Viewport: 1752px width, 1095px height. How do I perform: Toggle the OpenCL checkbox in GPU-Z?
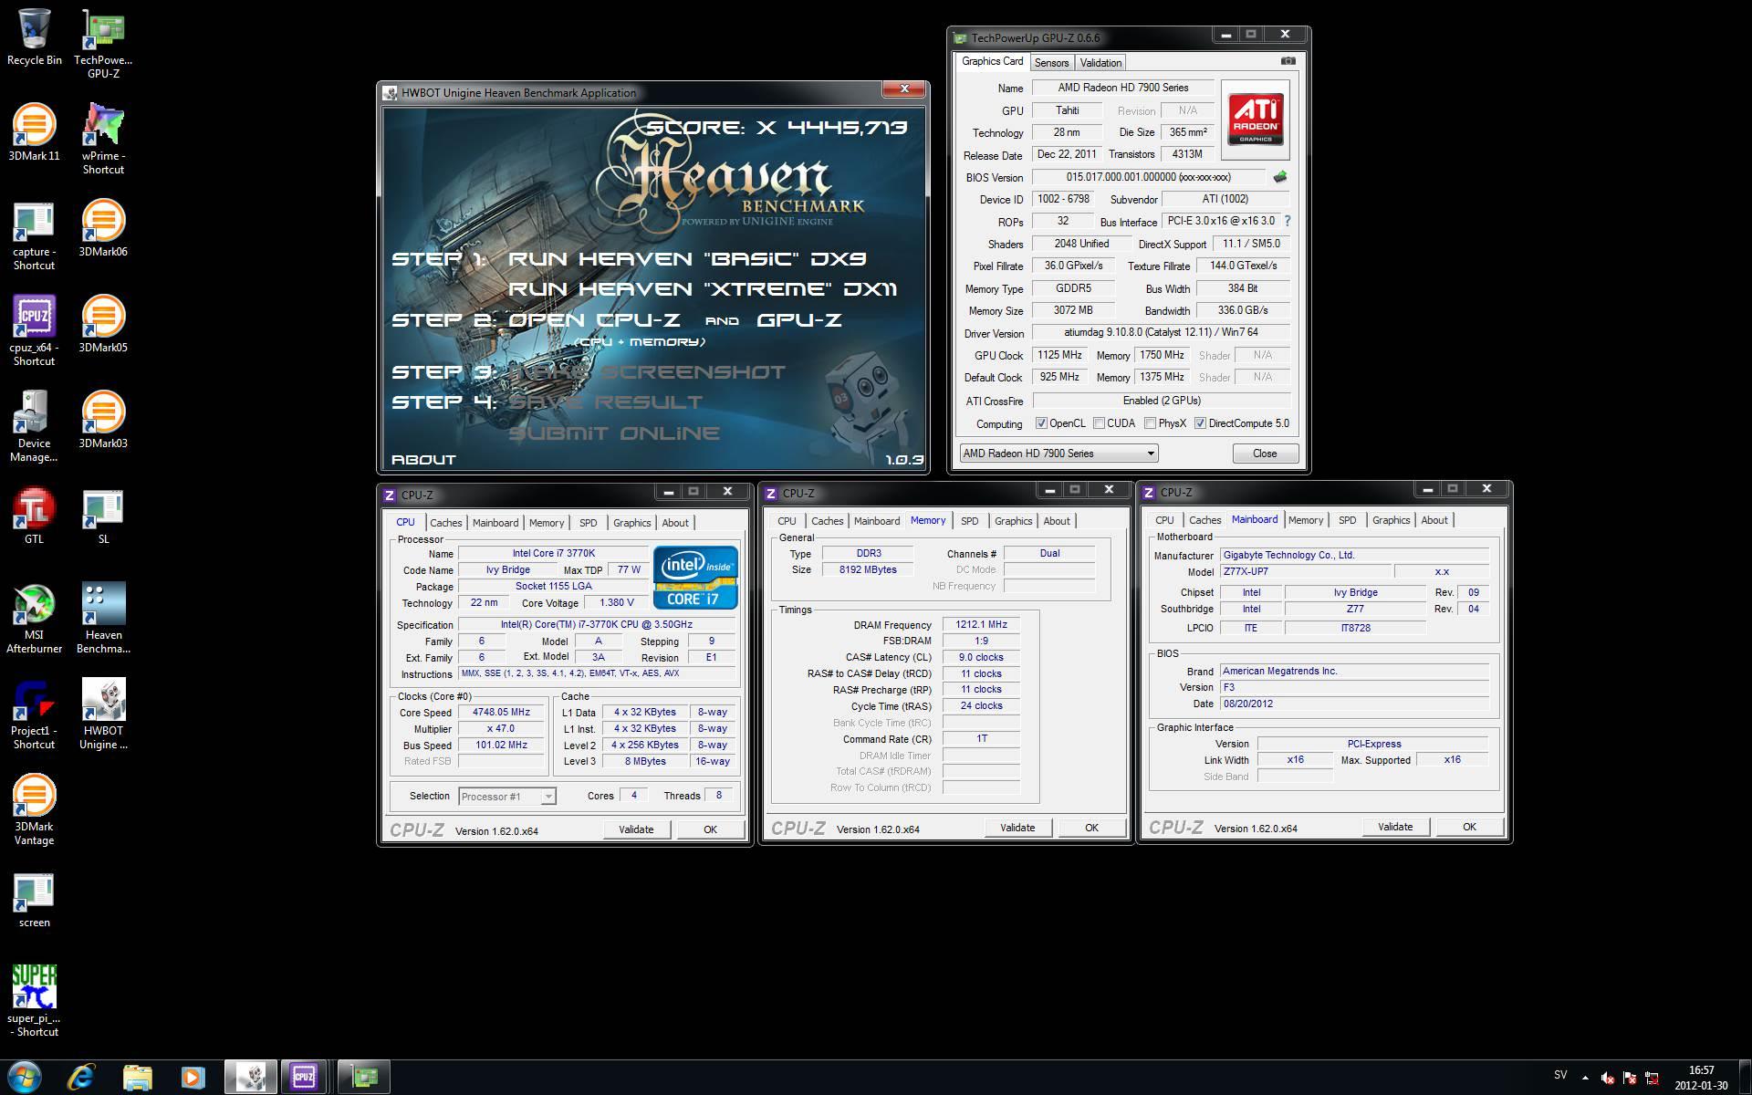(x=1041, y=423)
